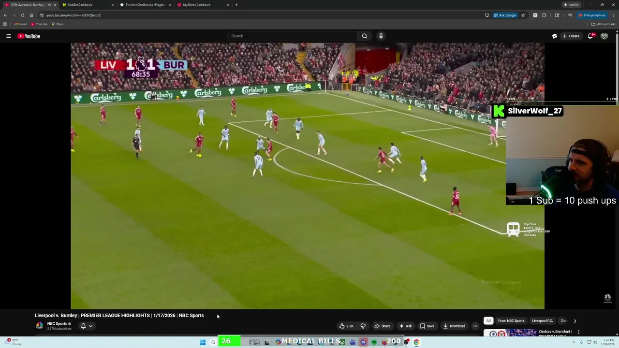Image resolution: width=619 pixels, height=348 pixels.
Task: Like the video with thumbs up
Action: (346, 326)
